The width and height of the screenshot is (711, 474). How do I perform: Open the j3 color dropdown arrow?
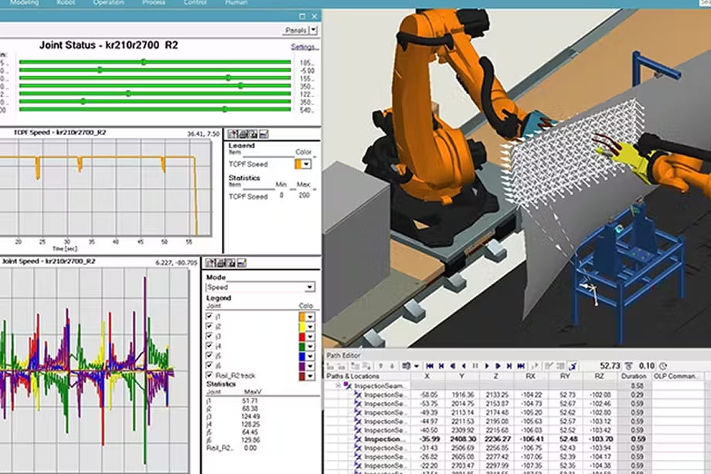[310, 337]
